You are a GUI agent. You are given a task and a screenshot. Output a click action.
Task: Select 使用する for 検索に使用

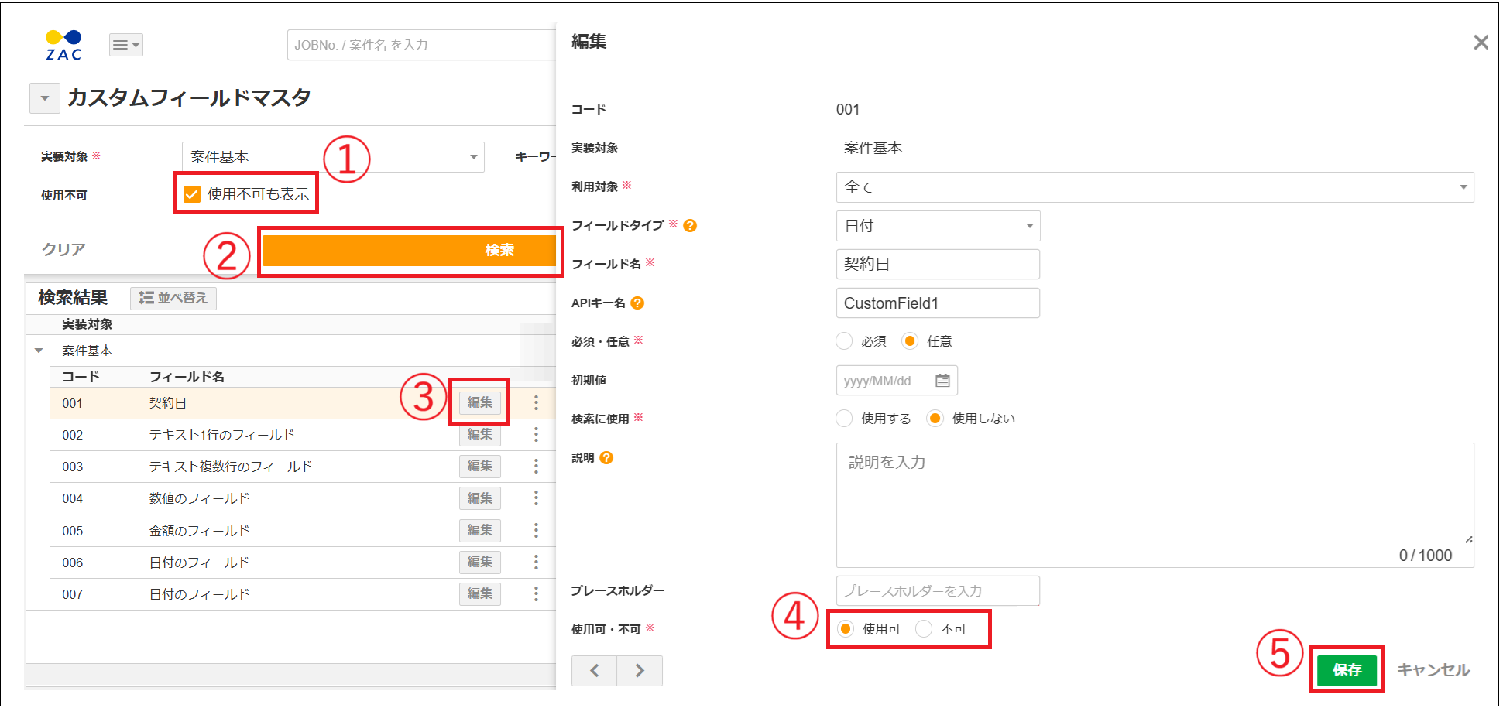click(844, 419)
